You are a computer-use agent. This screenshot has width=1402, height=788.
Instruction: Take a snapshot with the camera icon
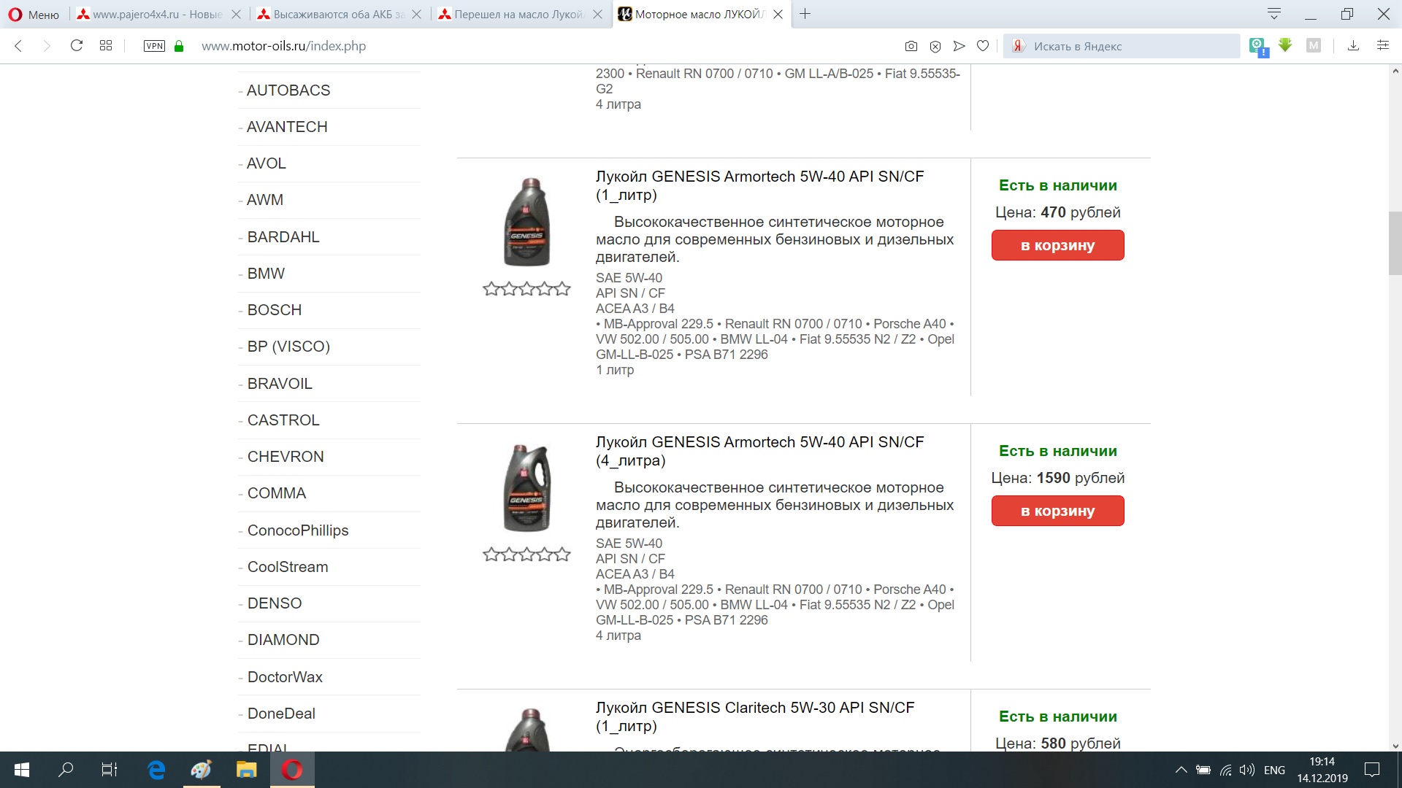pyautogui.click(x=911, y=46)
